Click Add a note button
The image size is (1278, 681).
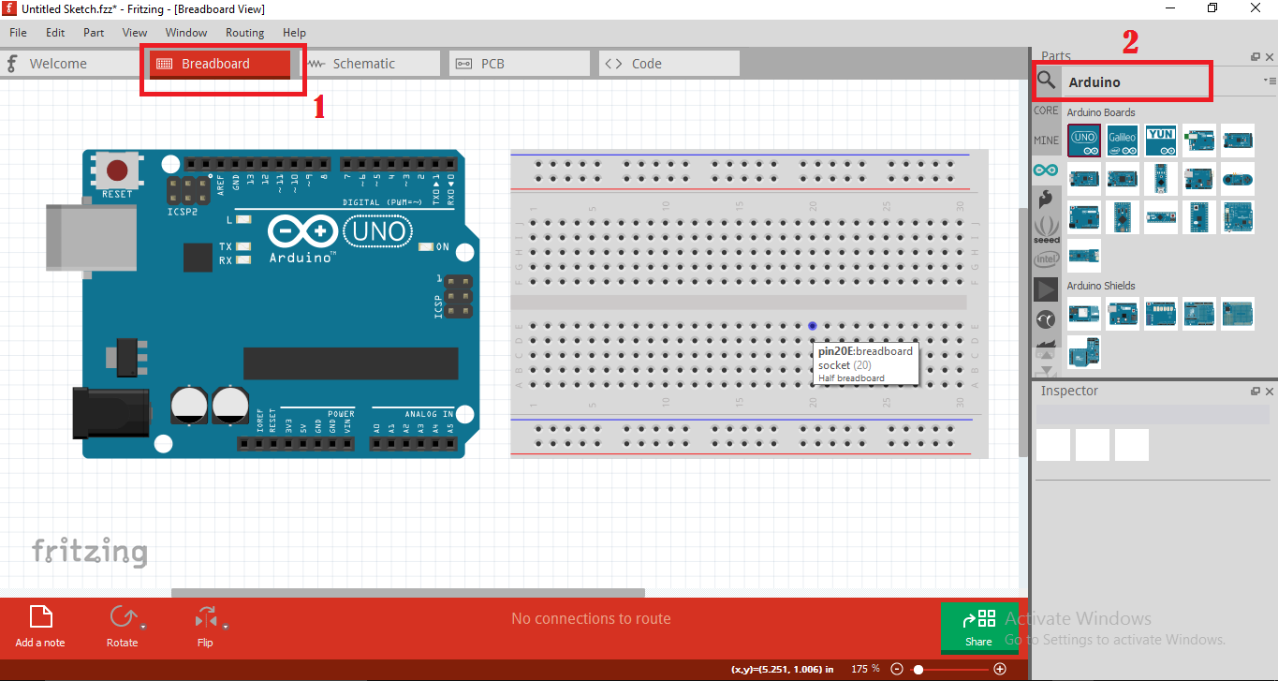(x=40, y=627)
